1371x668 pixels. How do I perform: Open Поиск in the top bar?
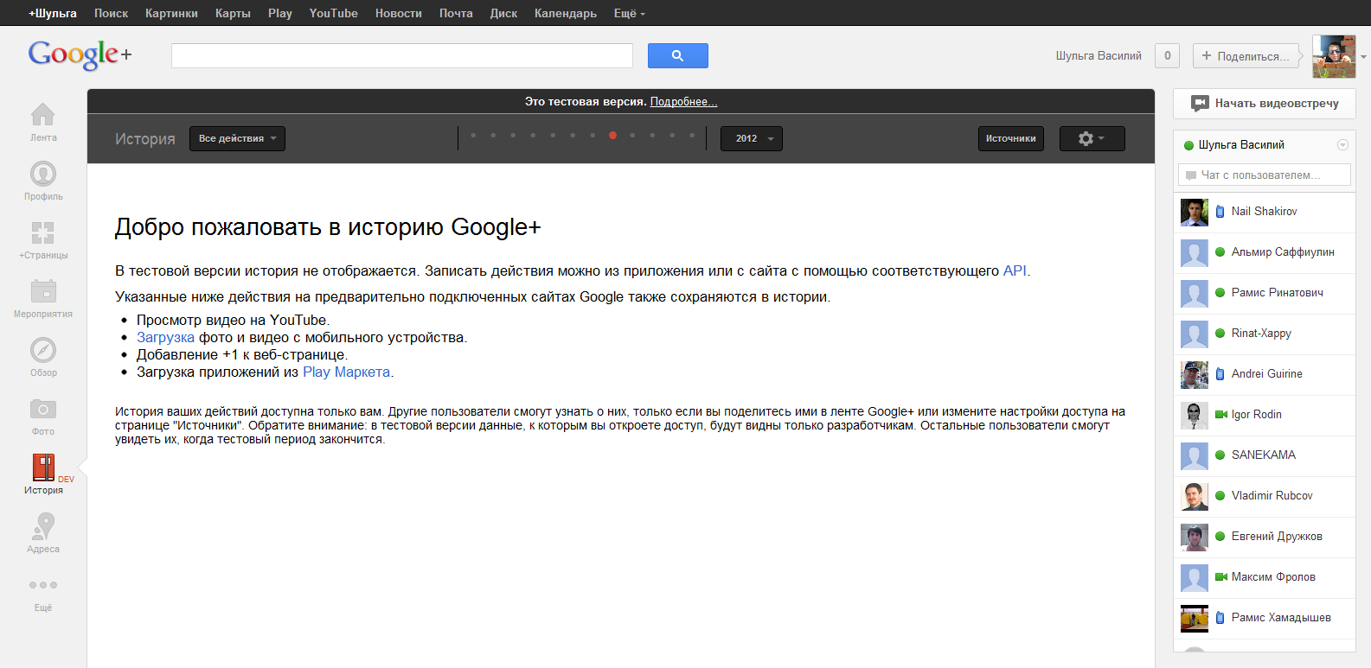[x=111, y=13]
